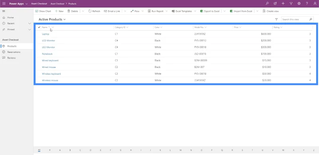The image size is (319, 155).
Task: Open the Power Apps environment chevron
Action: coord(27,4)
